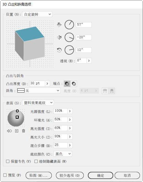The image size is (143, 182).
Task: Click the 贴图 map art button
Action: 39,175
